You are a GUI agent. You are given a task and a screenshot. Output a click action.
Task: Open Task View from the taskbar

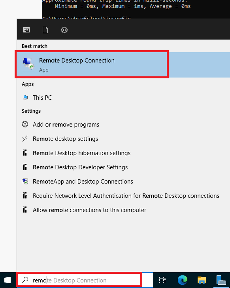coord(162,280)
